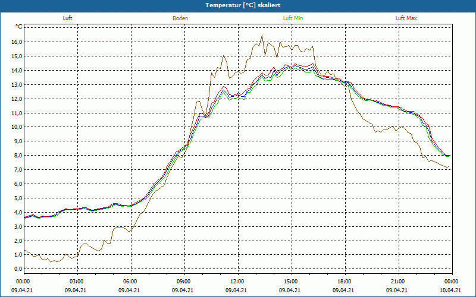Click the 1,0 y-axis value
The image size is (476, 297).
point(18,255)
